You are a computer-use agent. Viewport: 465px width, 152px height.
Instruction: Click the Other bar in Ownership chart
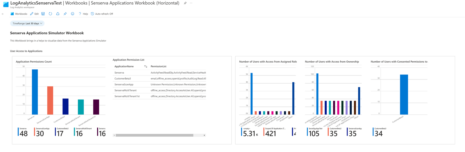click(359, 101)
